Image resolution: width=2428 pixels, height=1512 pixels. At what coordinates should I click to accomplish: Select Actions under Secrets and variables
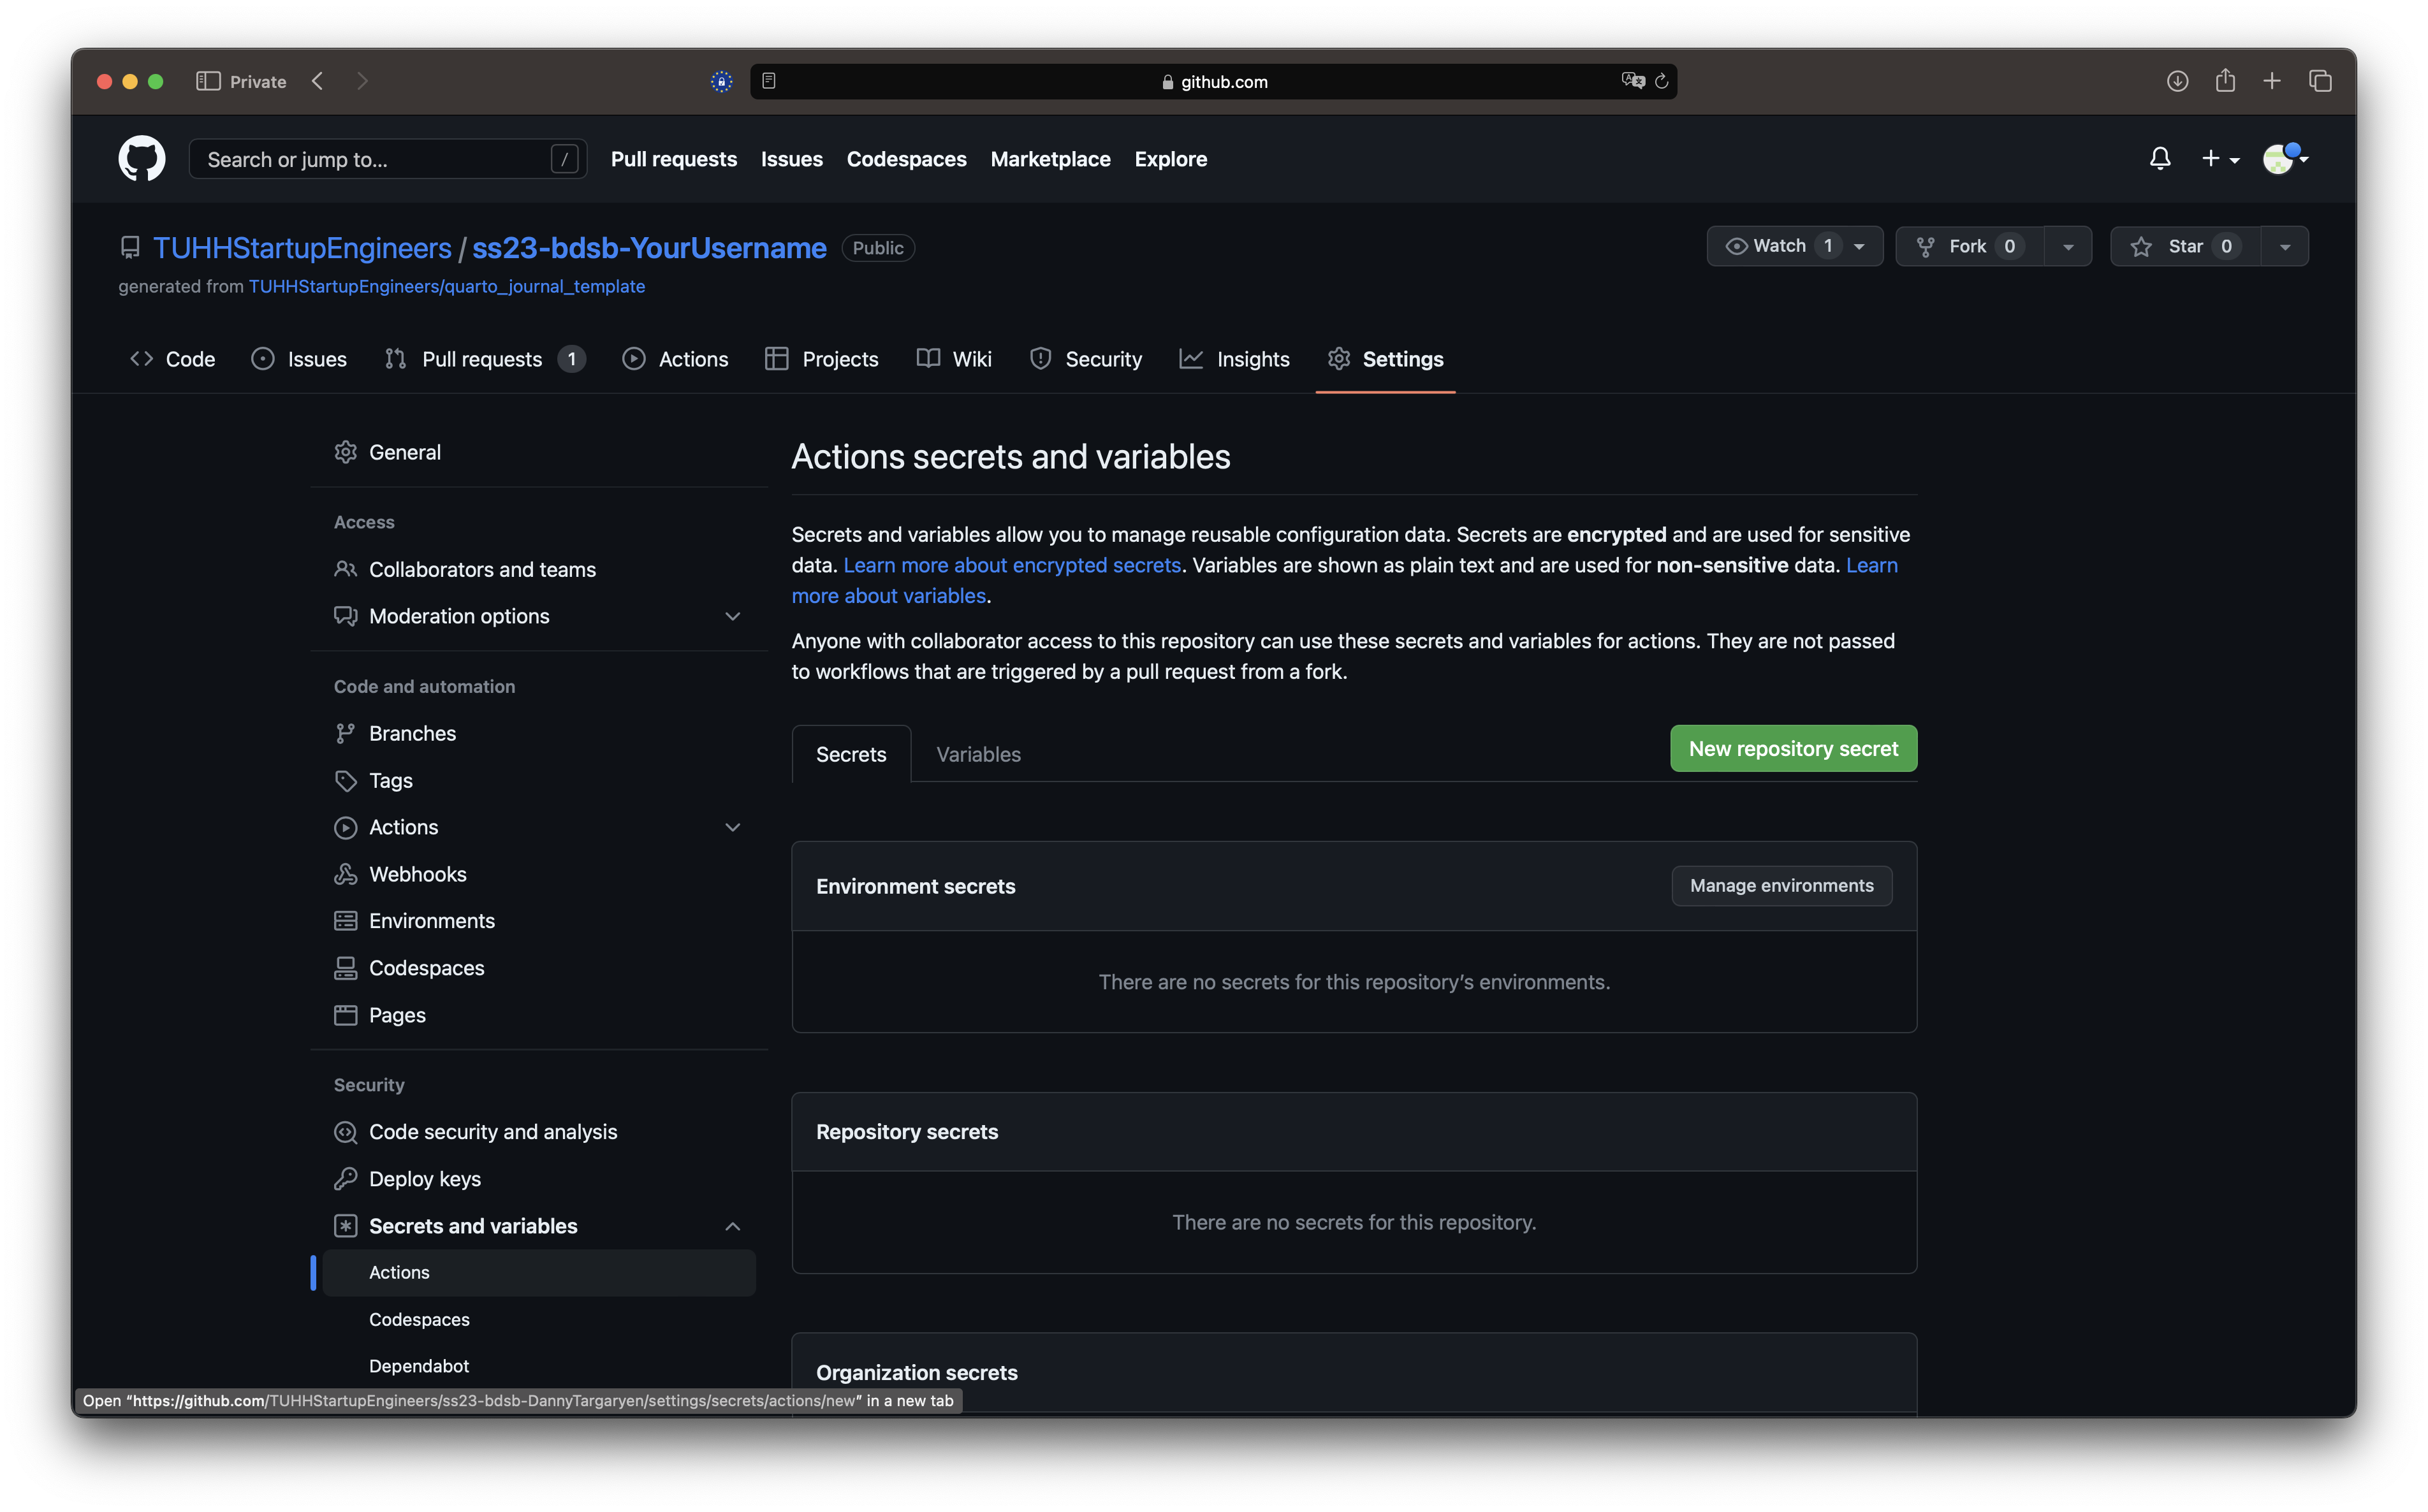[x=539, y=1272]
